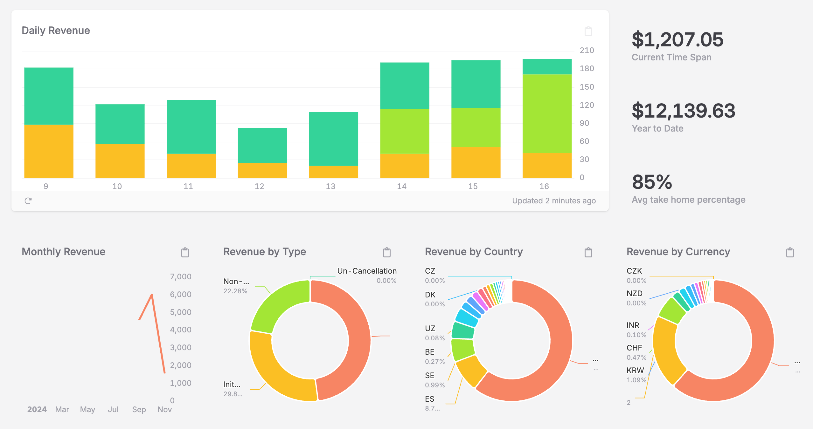Select the lime green segment of day 16 bar
Image resolution: width=813 pixels, height=429 pixels.
(x=547, y=113)
